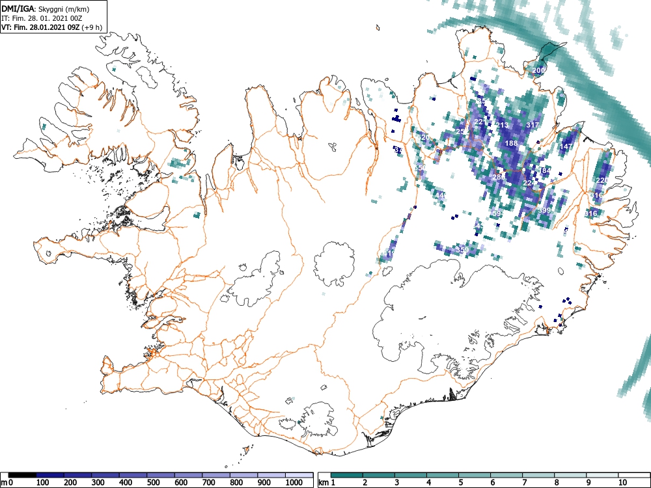Click the 600–700 m lavender swatch
The image size is (651, 488).
(189, 475)
